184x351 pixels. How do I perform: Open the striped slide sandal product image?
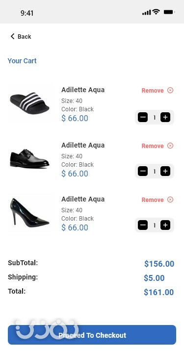[30, 104]
